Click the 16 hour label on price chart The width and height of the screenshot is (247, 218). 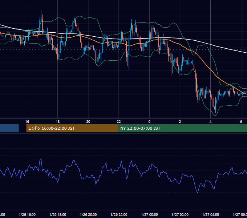[x=27, y=122]
